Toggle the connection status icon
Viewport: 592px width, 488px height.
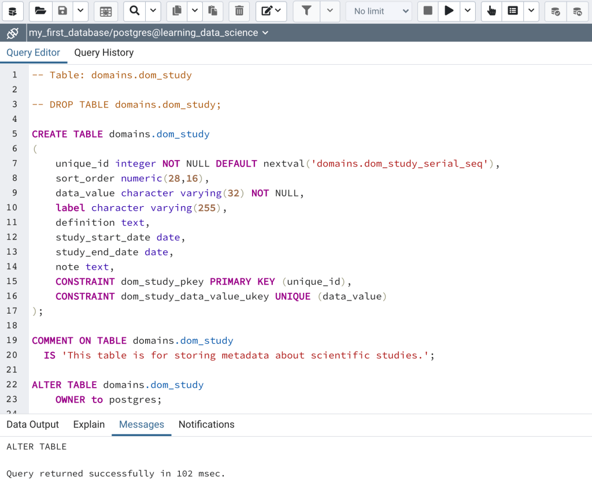[13, 33]
